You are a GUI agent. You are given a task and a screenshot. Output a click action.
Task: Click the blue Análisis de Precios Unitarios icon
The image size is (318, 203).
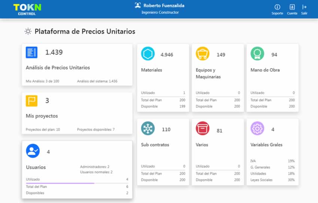[31, 53]
